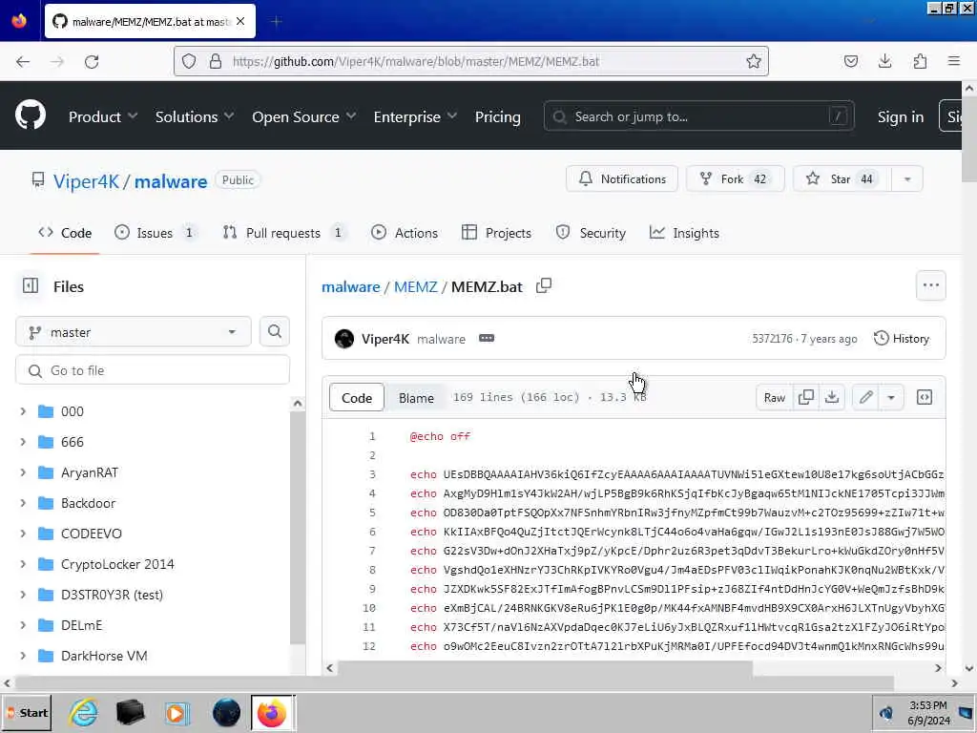Save to Pocket icon in toolbar
The image size is (977, 733).
tap(850, 61)
